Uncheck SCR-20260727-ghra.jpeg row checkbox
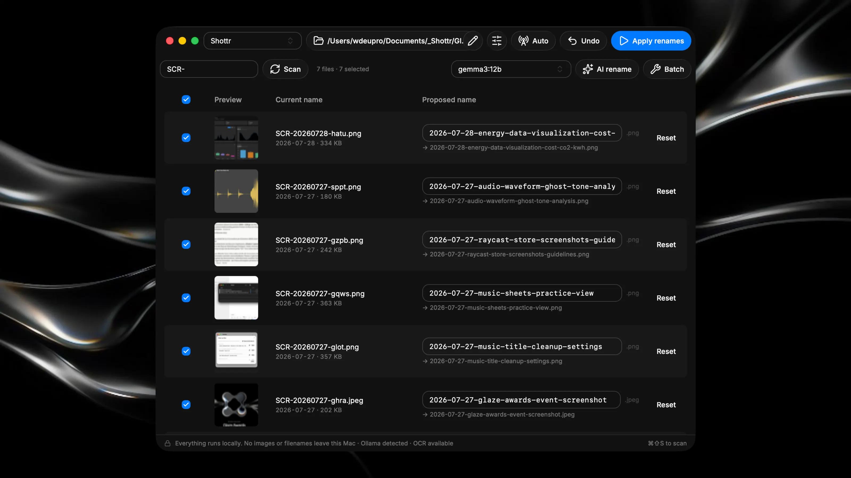Image resolution: width=851 pixels, height=478 pixels. 186,405
